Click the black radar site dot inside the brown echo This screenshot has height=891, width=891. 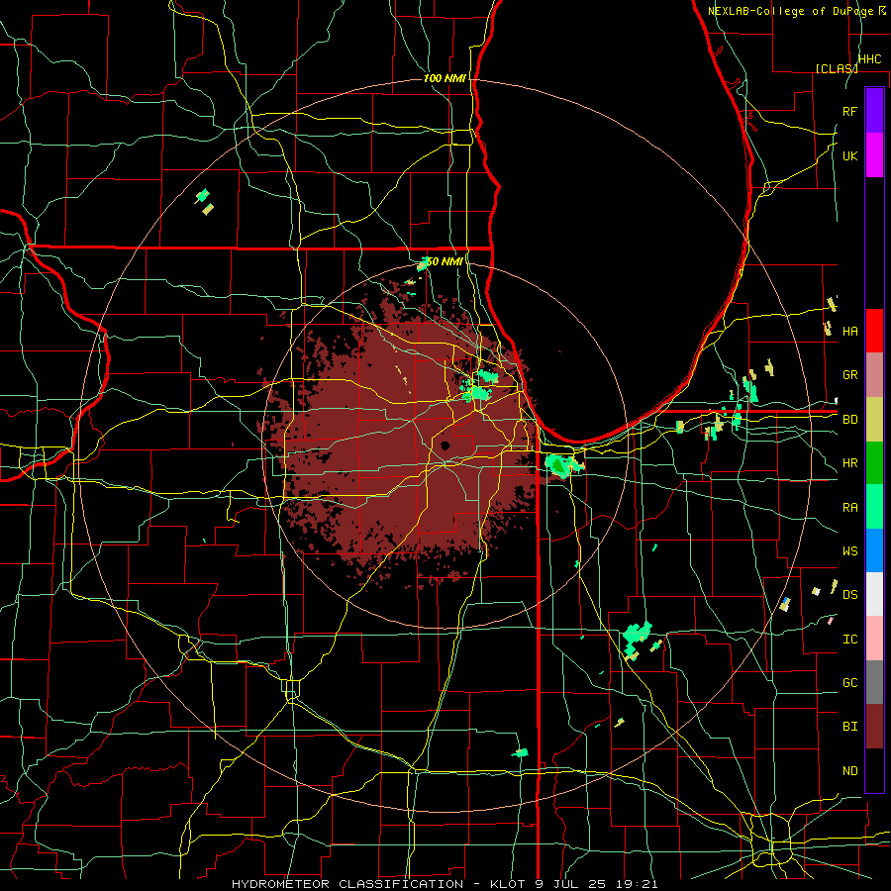[445, 445]
